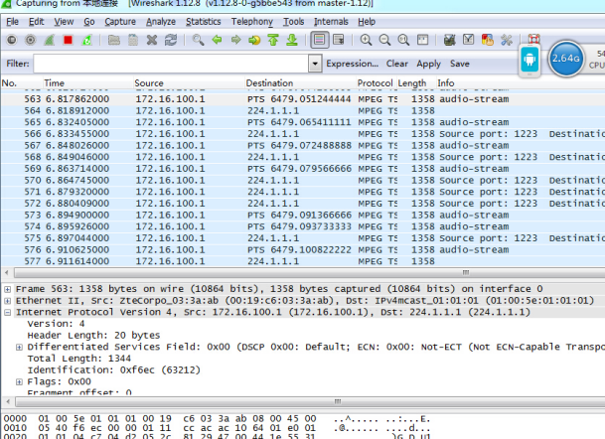The width and height of the screenshot is (605, 439).
Task: Open the Help menu
Action: [x=367, y=22]
